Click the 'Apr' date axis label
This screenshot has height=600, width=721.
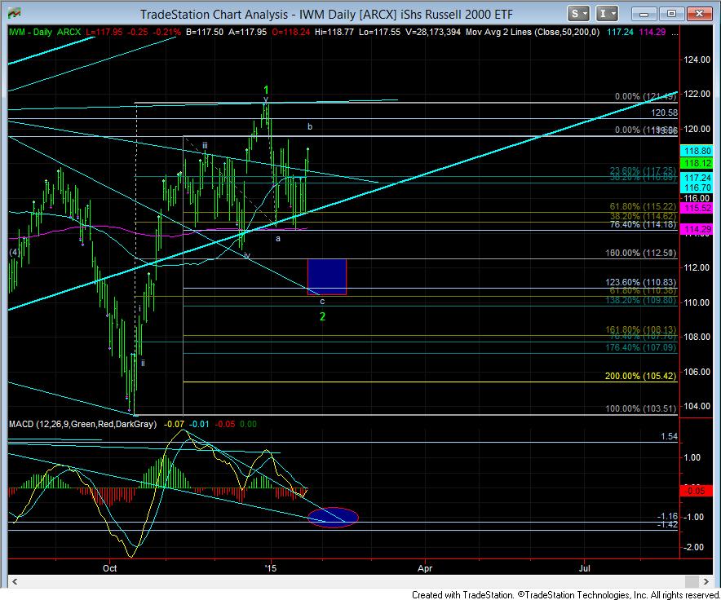(425, 568)
